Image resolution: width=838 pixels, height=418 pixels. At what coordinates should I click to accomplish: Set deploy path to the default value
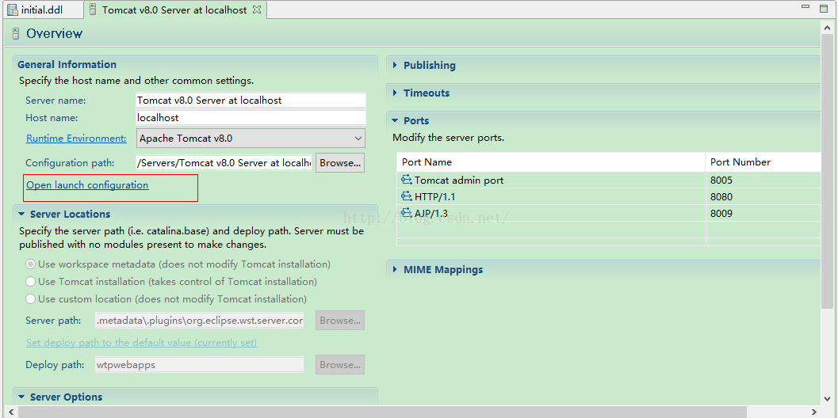pos(142,343)
